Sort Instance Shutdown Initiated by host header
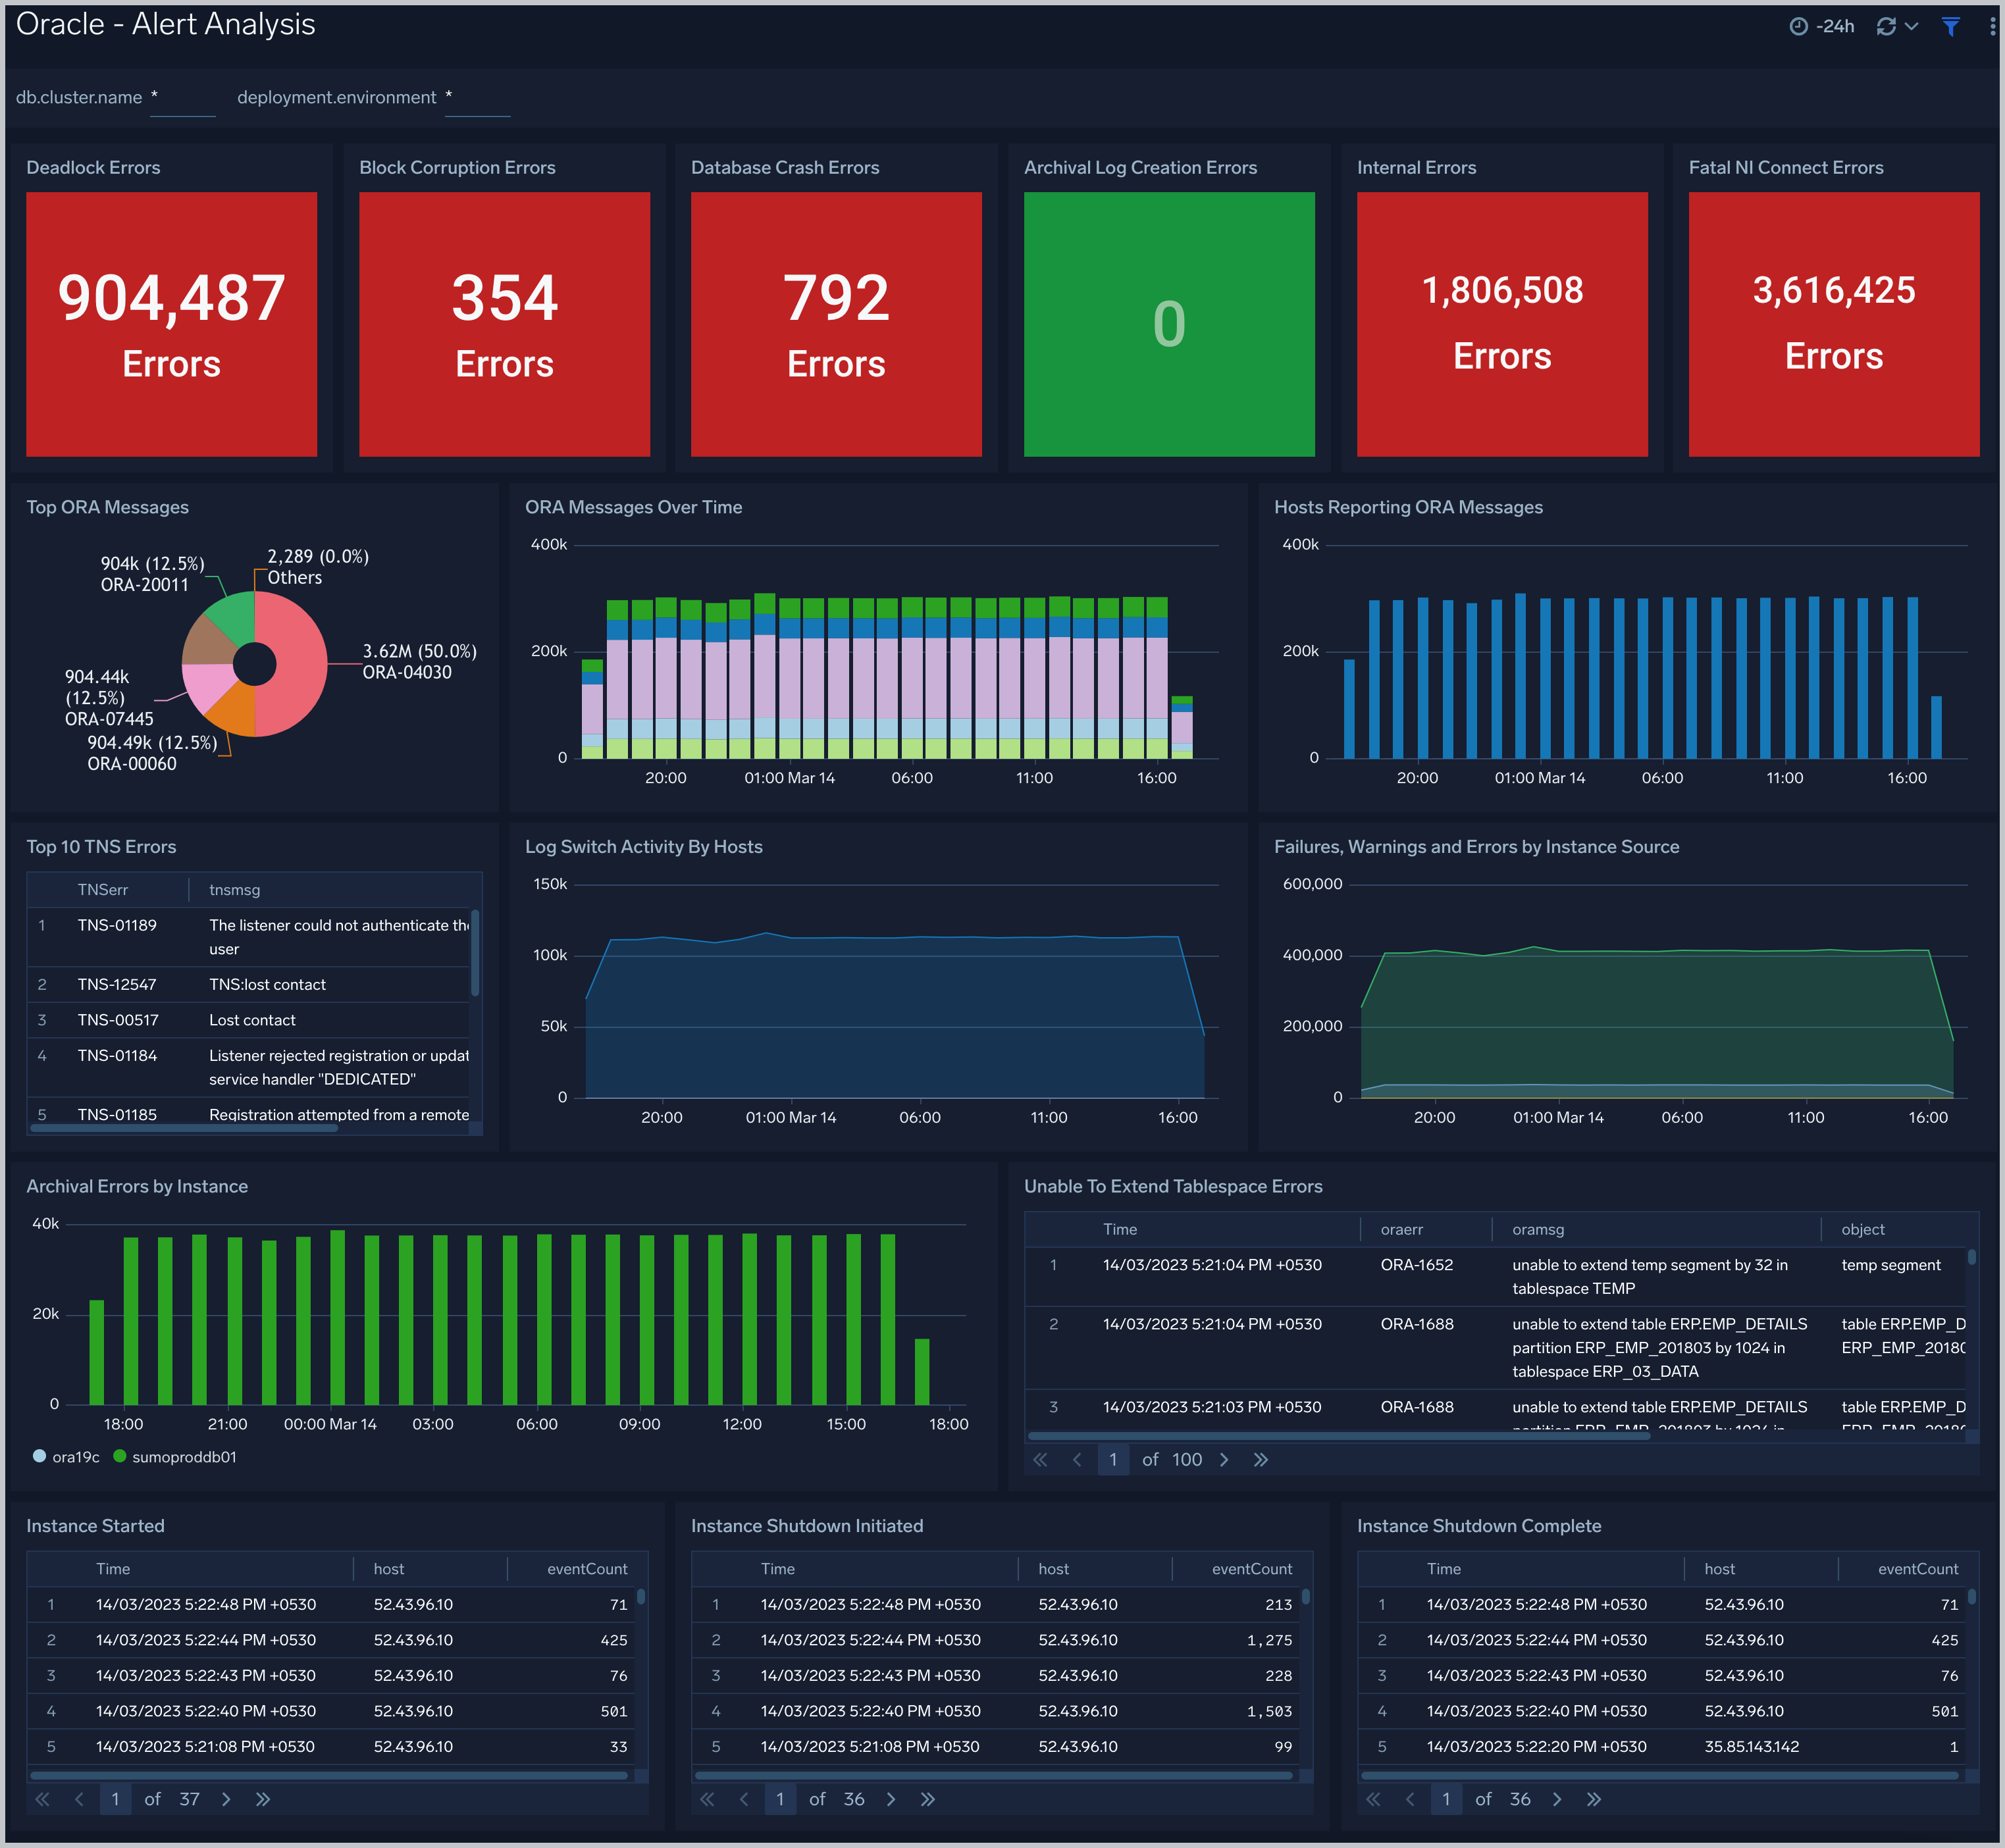The width and height of the screenshot is (2005, 1848). (1054, 1569)
